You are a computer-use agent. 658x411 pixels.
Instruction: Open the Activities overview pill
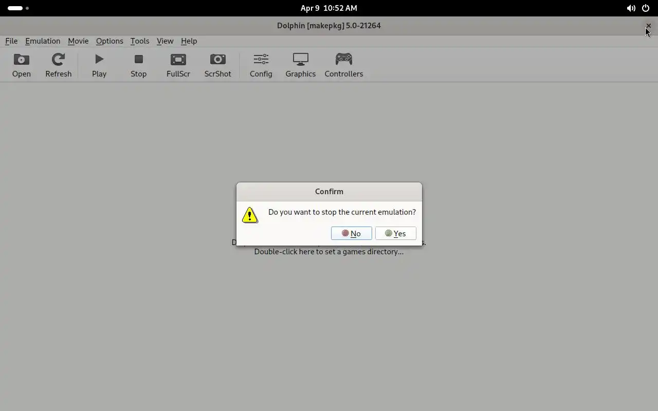coord(19,8)
